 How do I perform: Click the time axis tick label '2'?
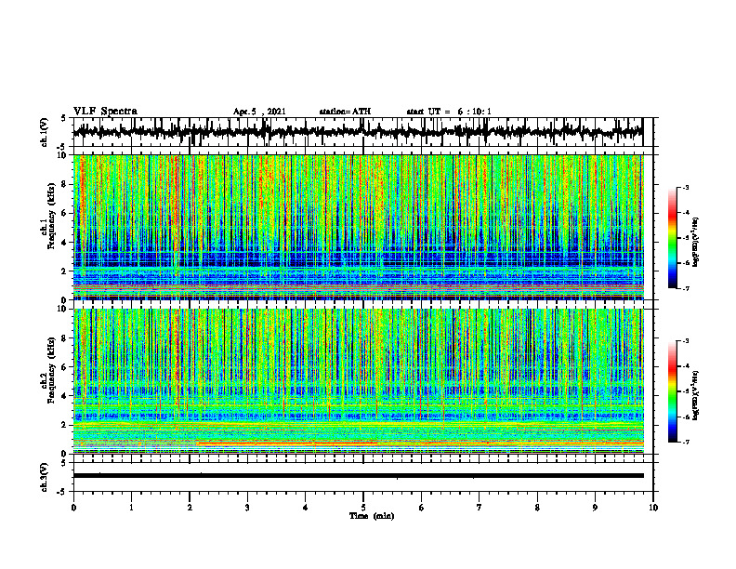click(190, 508)
